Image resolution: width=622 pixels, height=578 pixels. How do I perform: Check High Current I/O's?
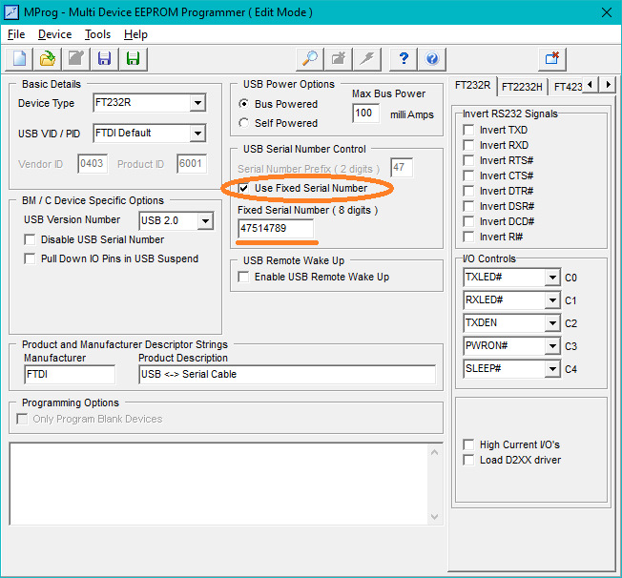point(468,444)
